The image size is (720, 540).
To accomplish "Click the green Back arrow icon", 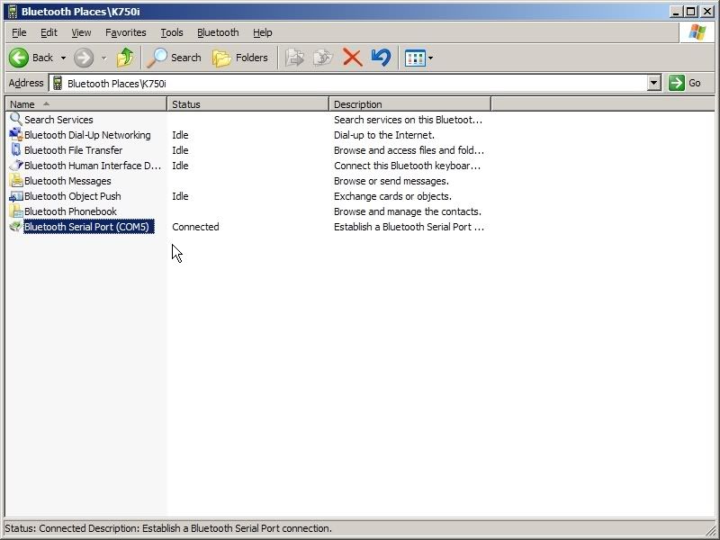I will [x=19, y=58].
